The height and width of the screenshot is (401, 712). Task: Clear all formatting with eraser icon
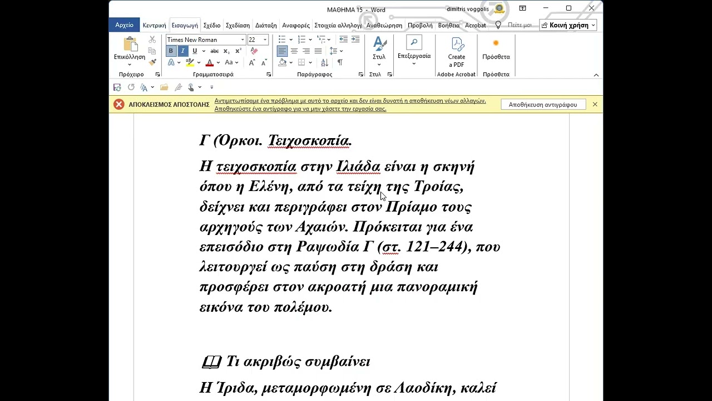254,51
